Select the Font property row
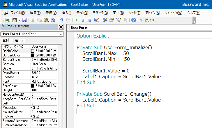 point(30,81)
